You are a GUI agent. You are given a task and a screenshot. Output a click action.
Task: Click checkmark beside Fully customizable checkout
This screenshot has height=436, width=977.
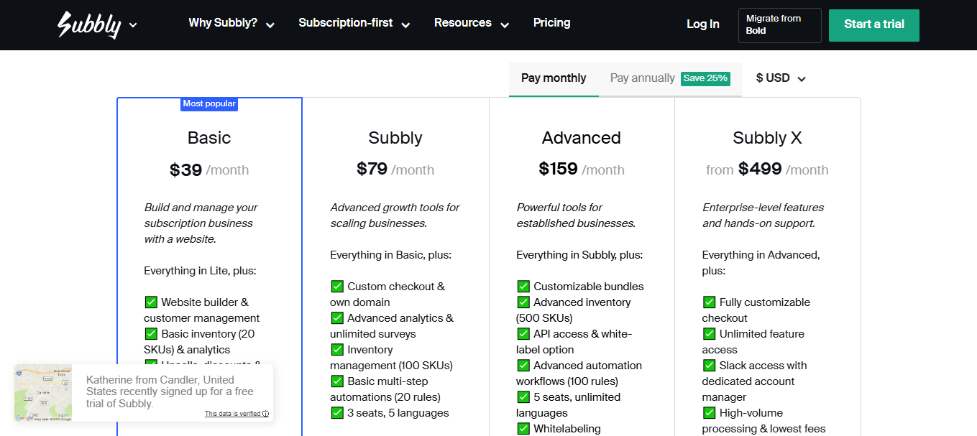[x=709, y=302]
